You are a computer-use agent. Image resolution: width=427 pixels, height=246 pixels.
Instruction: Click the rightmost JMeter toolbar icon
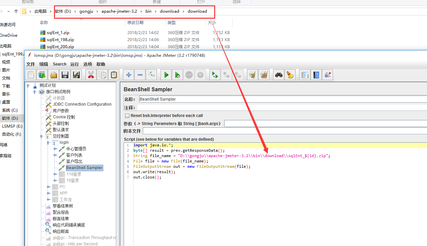327,75
